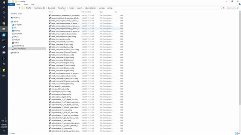The image size is (241, 135).
Task: Switch to the Home ribbon tab
Action: (18, 4)
